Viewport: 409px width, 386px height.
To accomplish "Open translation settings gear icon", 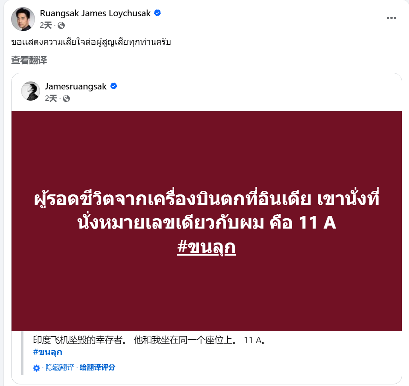I will pos(37,368).
